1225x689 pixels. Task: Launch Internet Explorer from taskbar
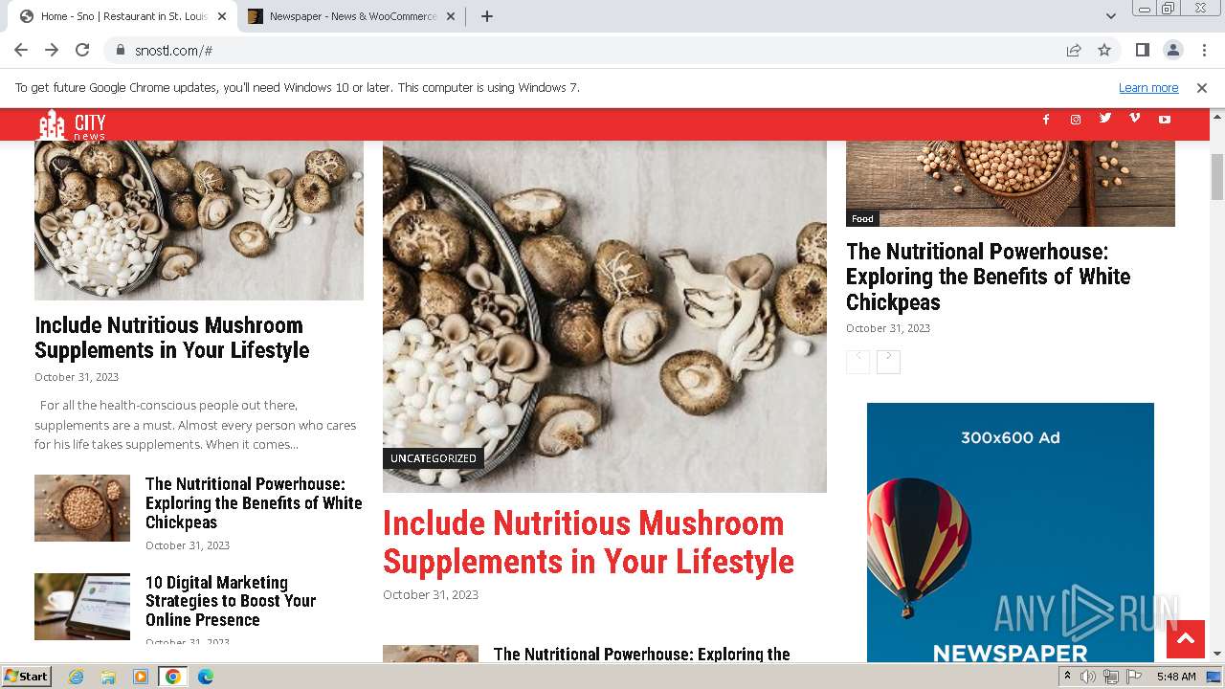(x=76, y=677)
